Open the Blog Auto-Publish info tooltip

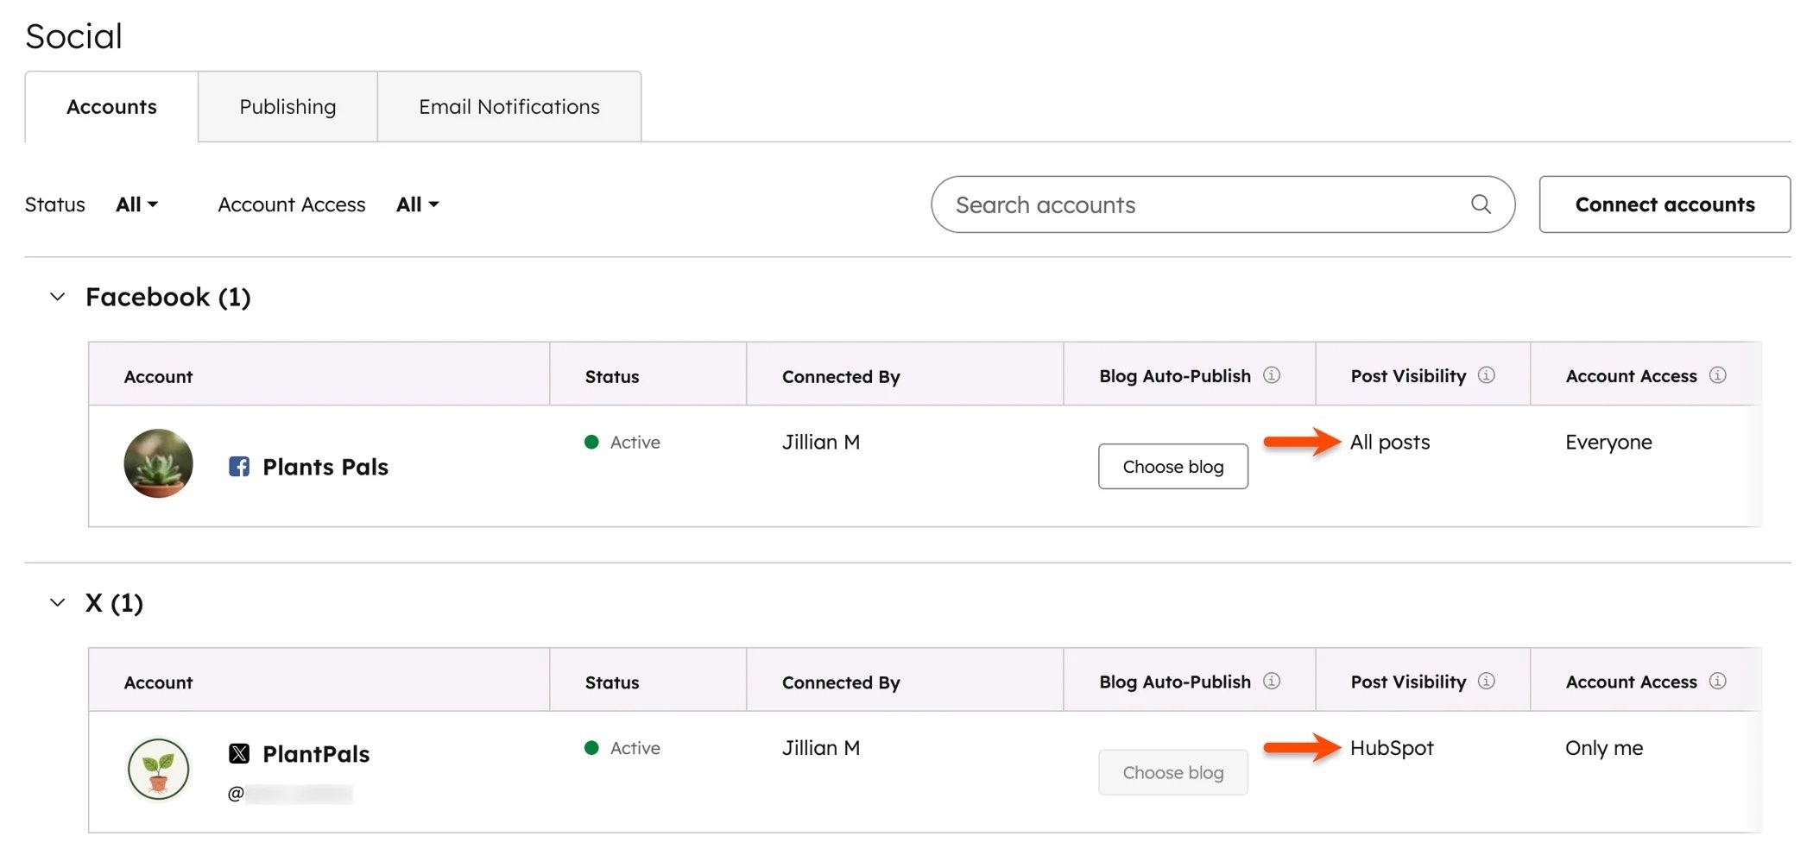[x=1272, y=375]
